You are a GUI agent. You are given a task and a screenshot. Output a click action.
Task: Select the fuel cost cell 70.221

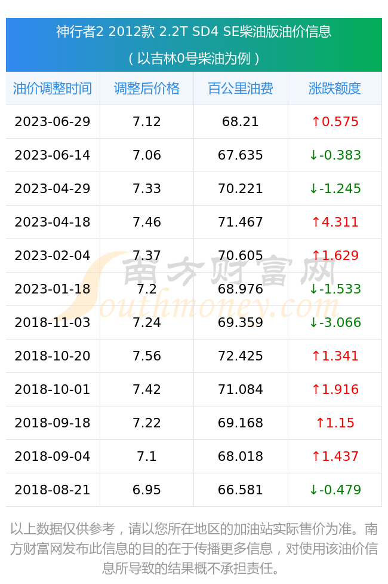[241, 188]
